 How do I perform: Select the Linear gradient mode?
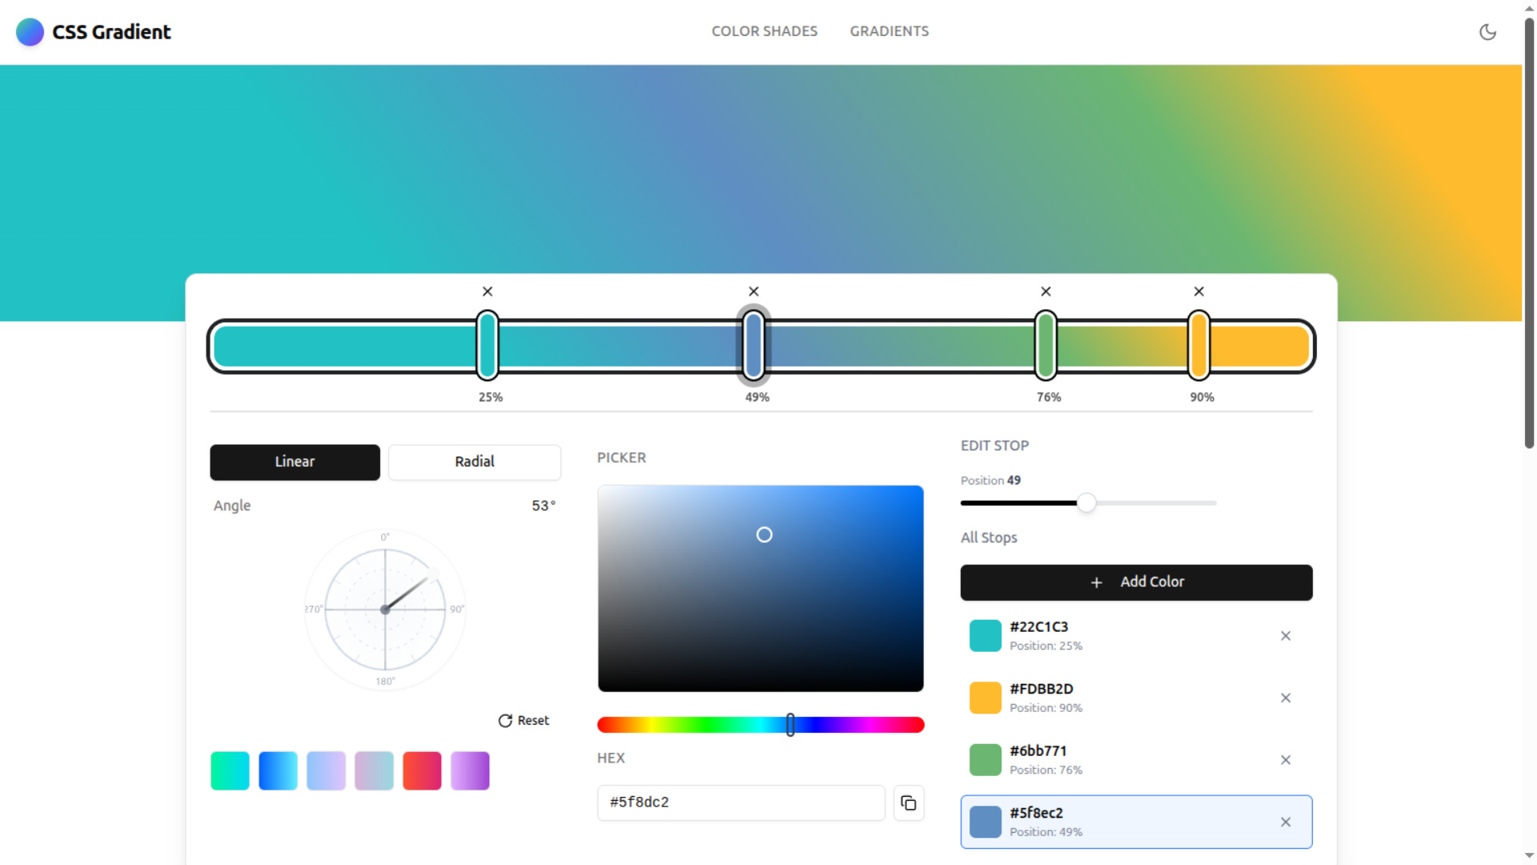[295, 462]
